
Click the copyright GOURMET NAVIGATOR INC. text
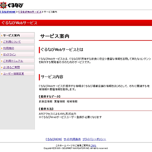(x=76, y=148)
